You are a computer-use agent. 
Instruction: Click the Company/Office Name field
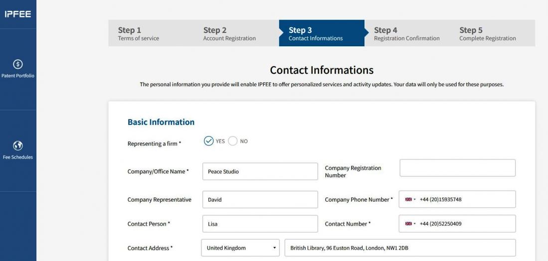pyautogui.click(x=260, y=171)
